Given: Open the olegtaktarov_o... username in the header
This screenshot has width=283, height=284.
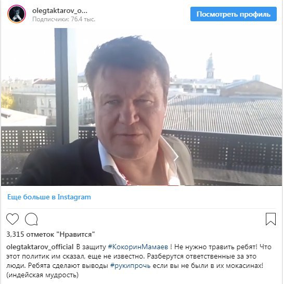Looking at the screenshot, I should click(x=60, y=11).
